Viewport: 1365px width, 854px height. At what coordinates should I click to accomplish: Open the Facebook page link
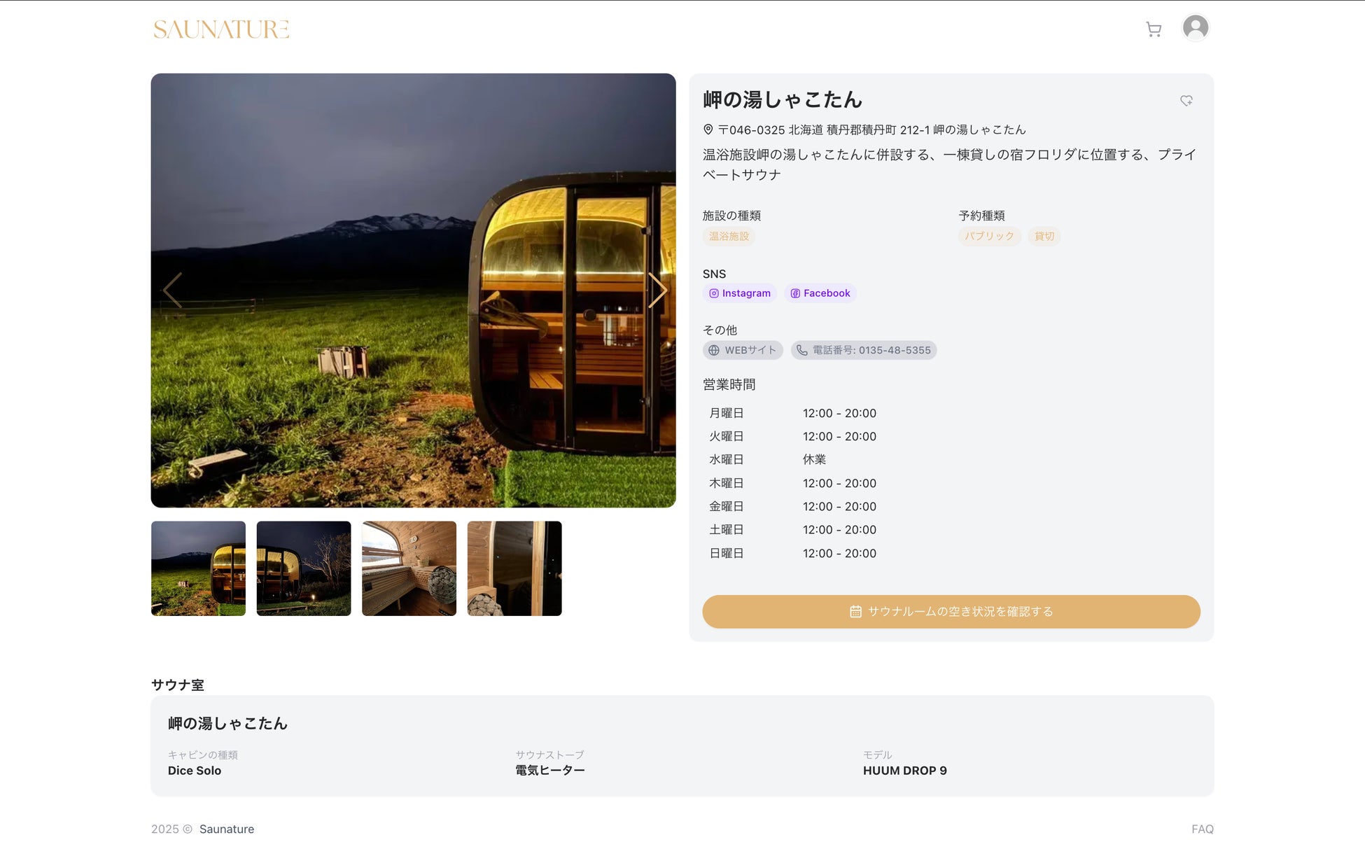(x=820, y=293)
